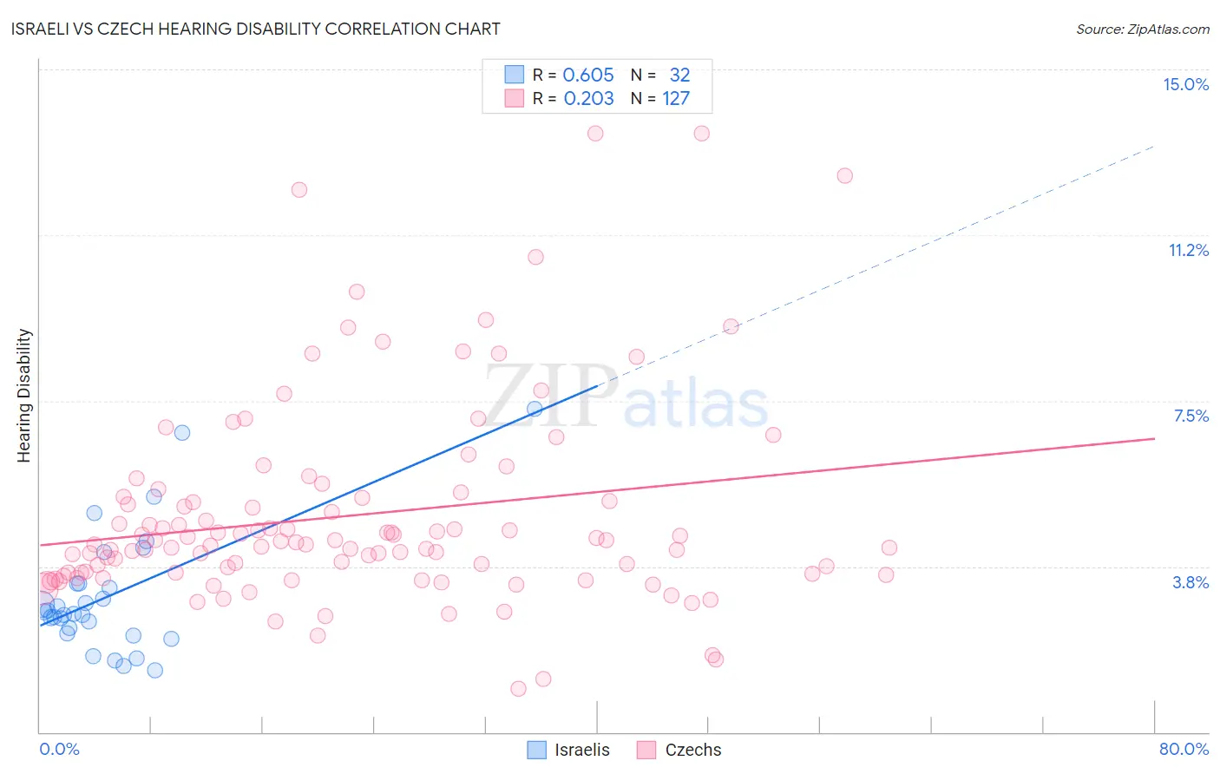Click the blue swatch beside R = 0.605
This screenshot has width=1220, height=774.
click(x=515, y=75)
